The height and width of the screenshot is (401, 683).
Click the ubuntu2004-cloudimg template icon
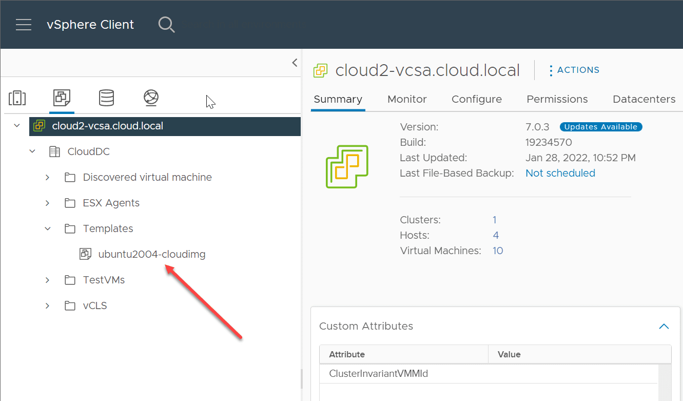tap(85, 254)
